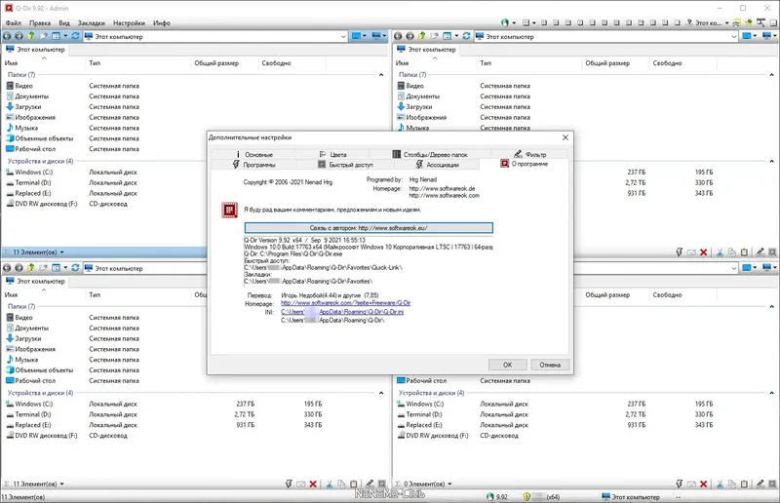Screen dimensions: 780x503
Task: Confirm dialog with OK button
Action: (x=507, y=365)
